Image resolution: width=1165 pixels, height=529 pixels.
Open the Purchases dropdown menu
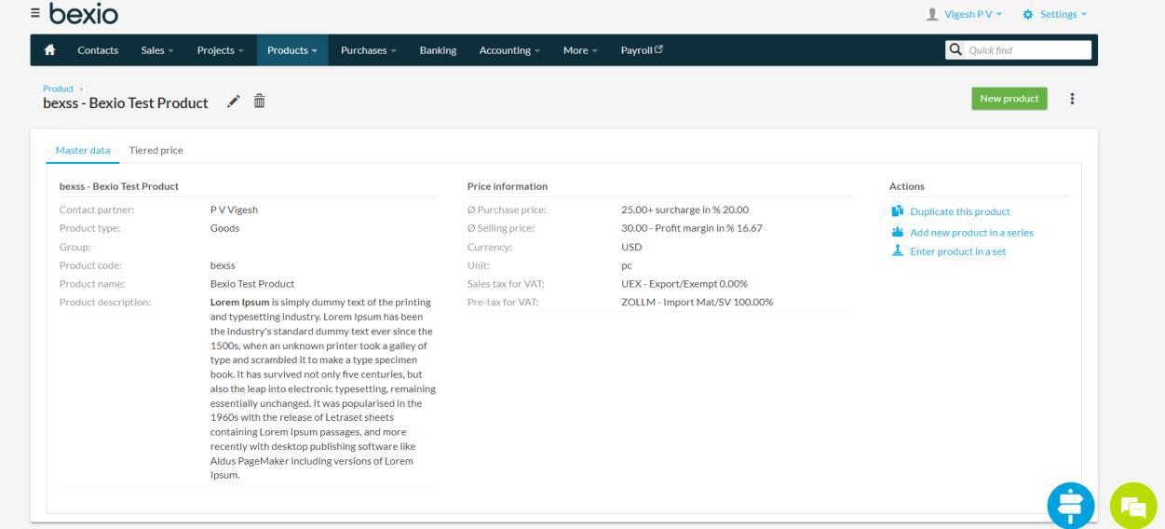(x=370, y=50)
